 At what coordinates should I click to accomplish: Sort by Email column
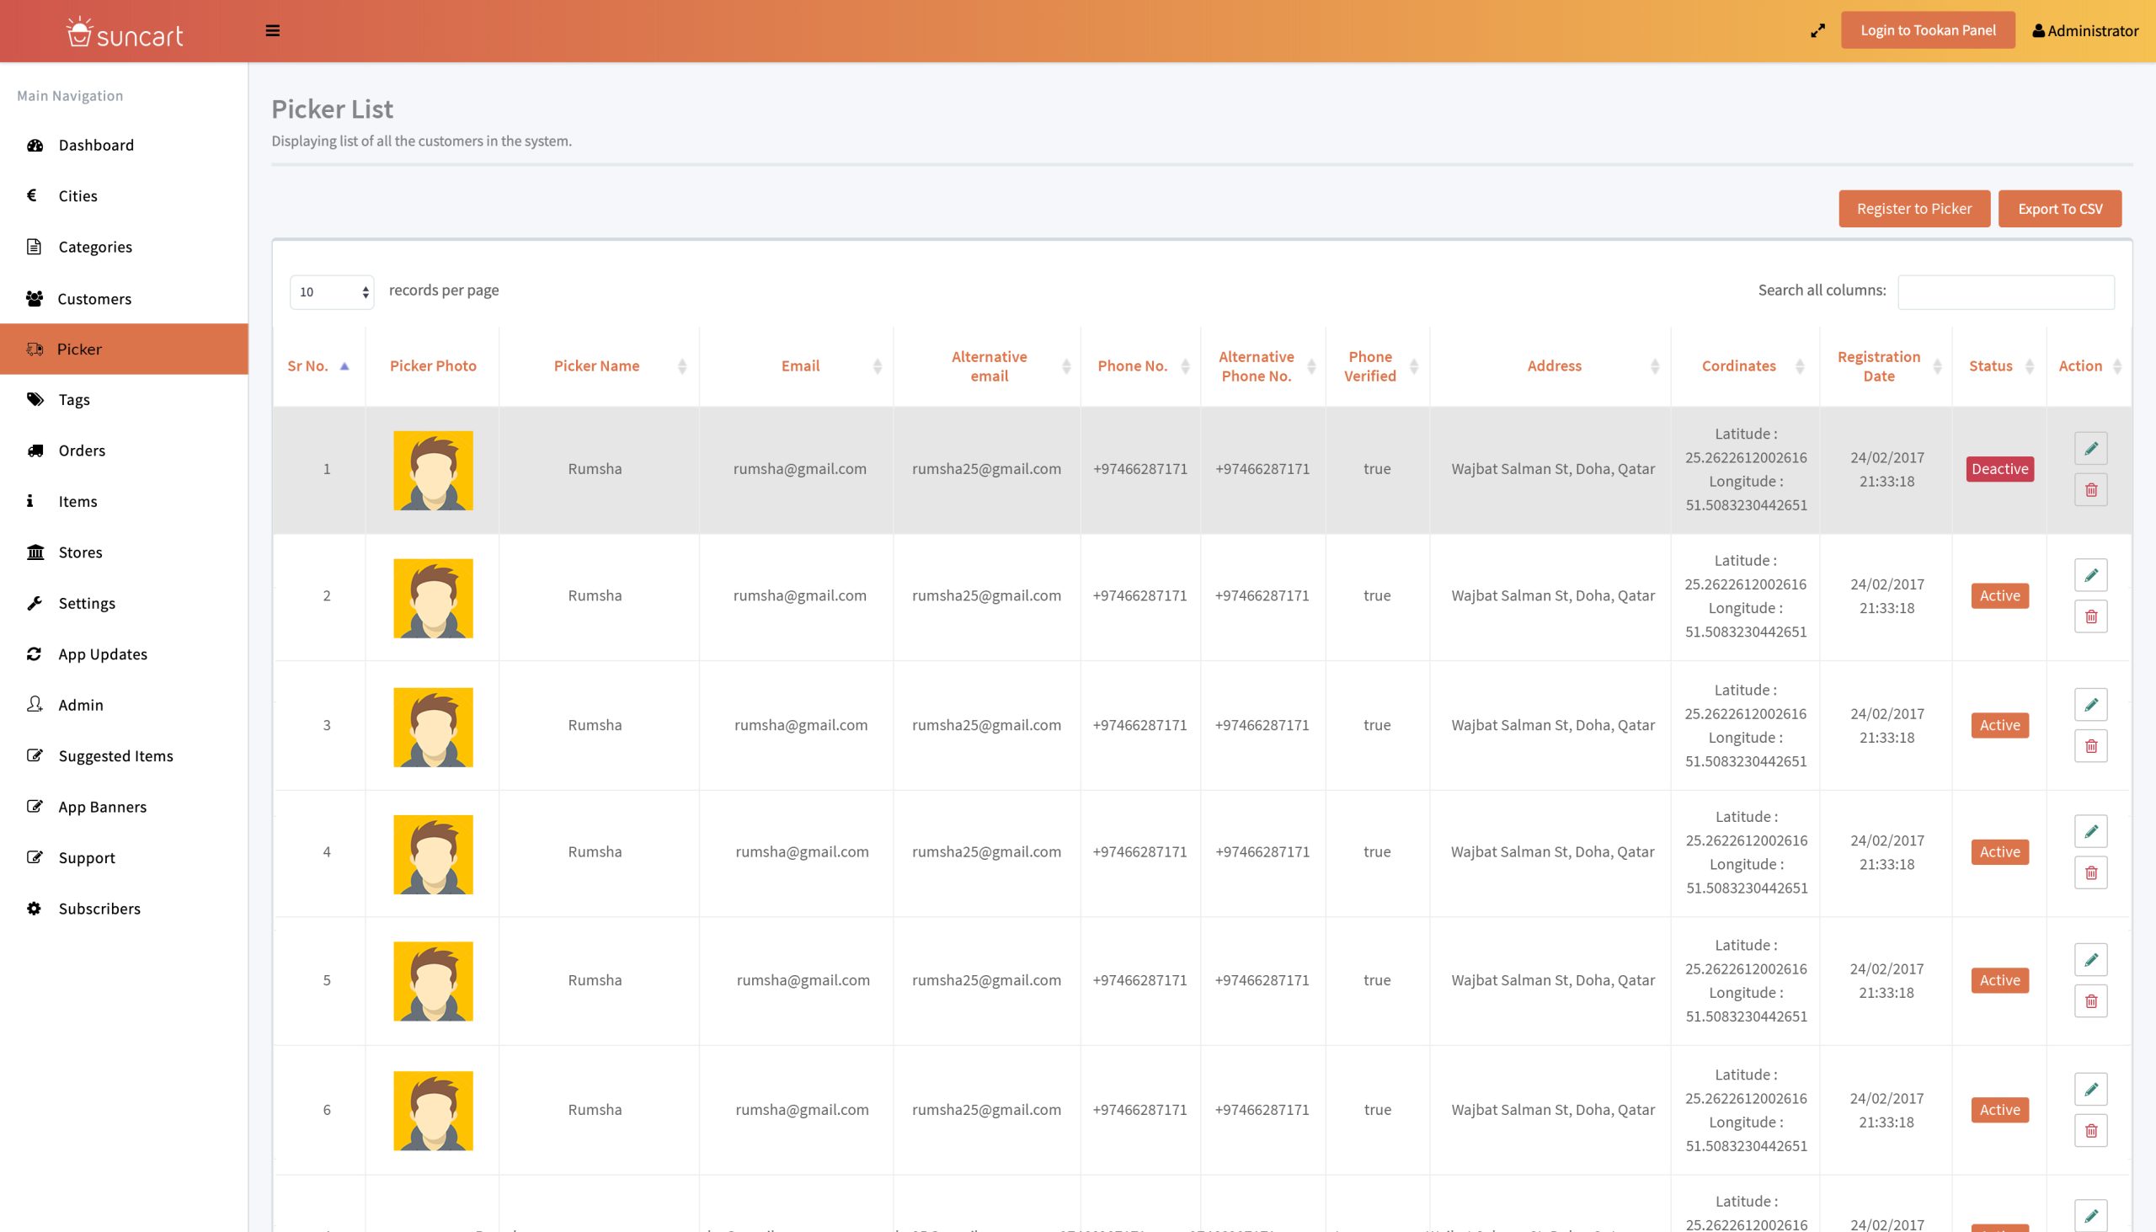click(x=796, y=365)
